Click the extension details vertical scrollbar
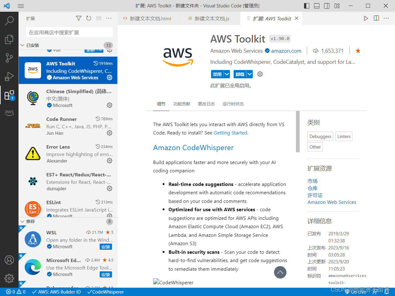 (x=298, y=132)
